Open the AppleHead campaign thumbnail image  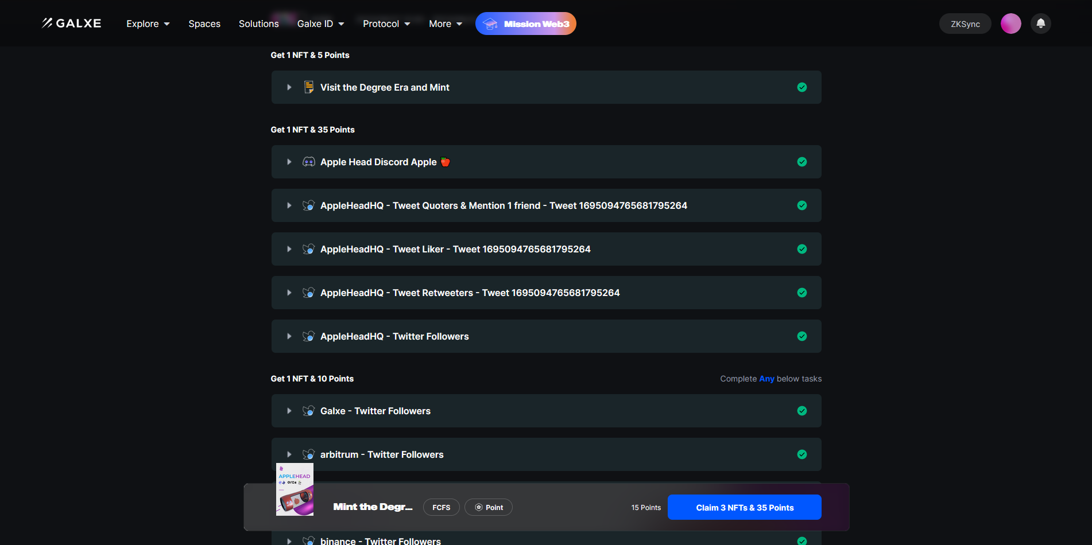(x=295, y=489)
